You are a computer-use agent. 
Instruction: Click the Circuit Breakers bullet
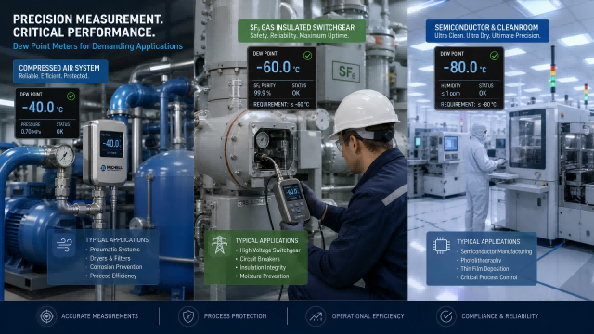[258, 259]
